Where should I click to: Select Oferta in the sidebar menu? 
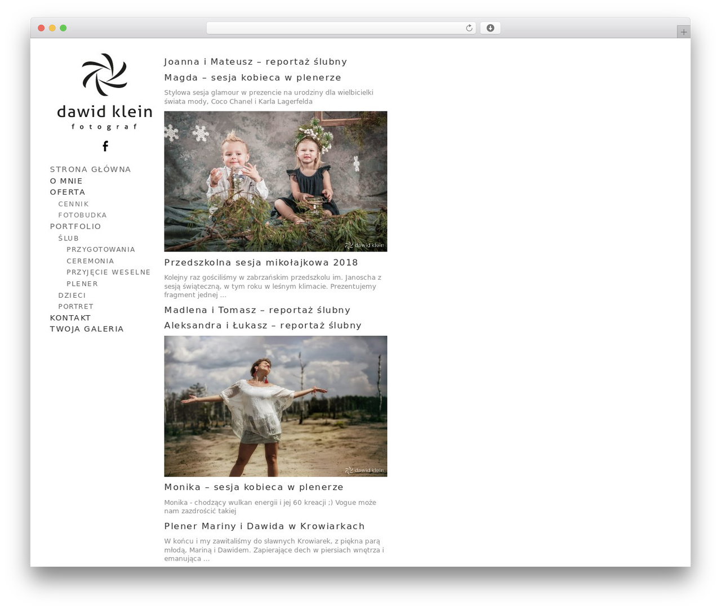[68, 192]
